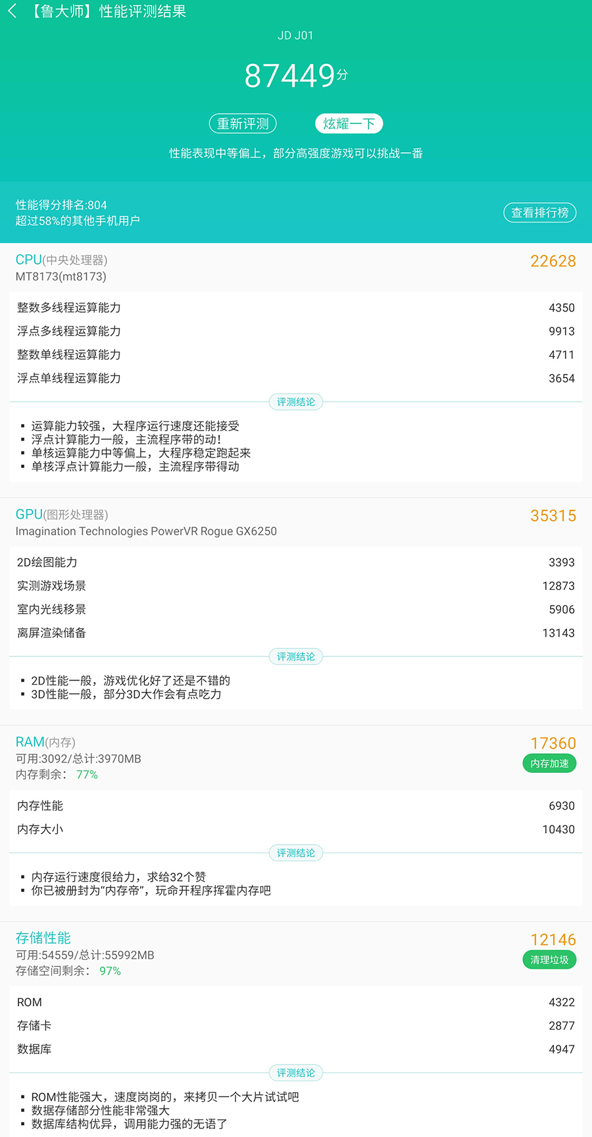This screenshot has width=592, height=1137.
Task: Select the CPU score 22628
Action: click(x=553, y=261)
